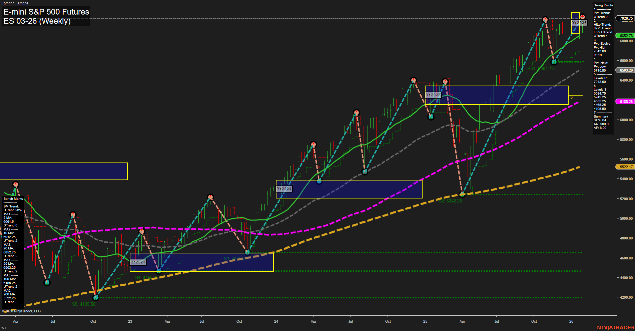Select the red swing-high marker above Y:2025 box
Screen dimensions: 635x331
point(446,81)
